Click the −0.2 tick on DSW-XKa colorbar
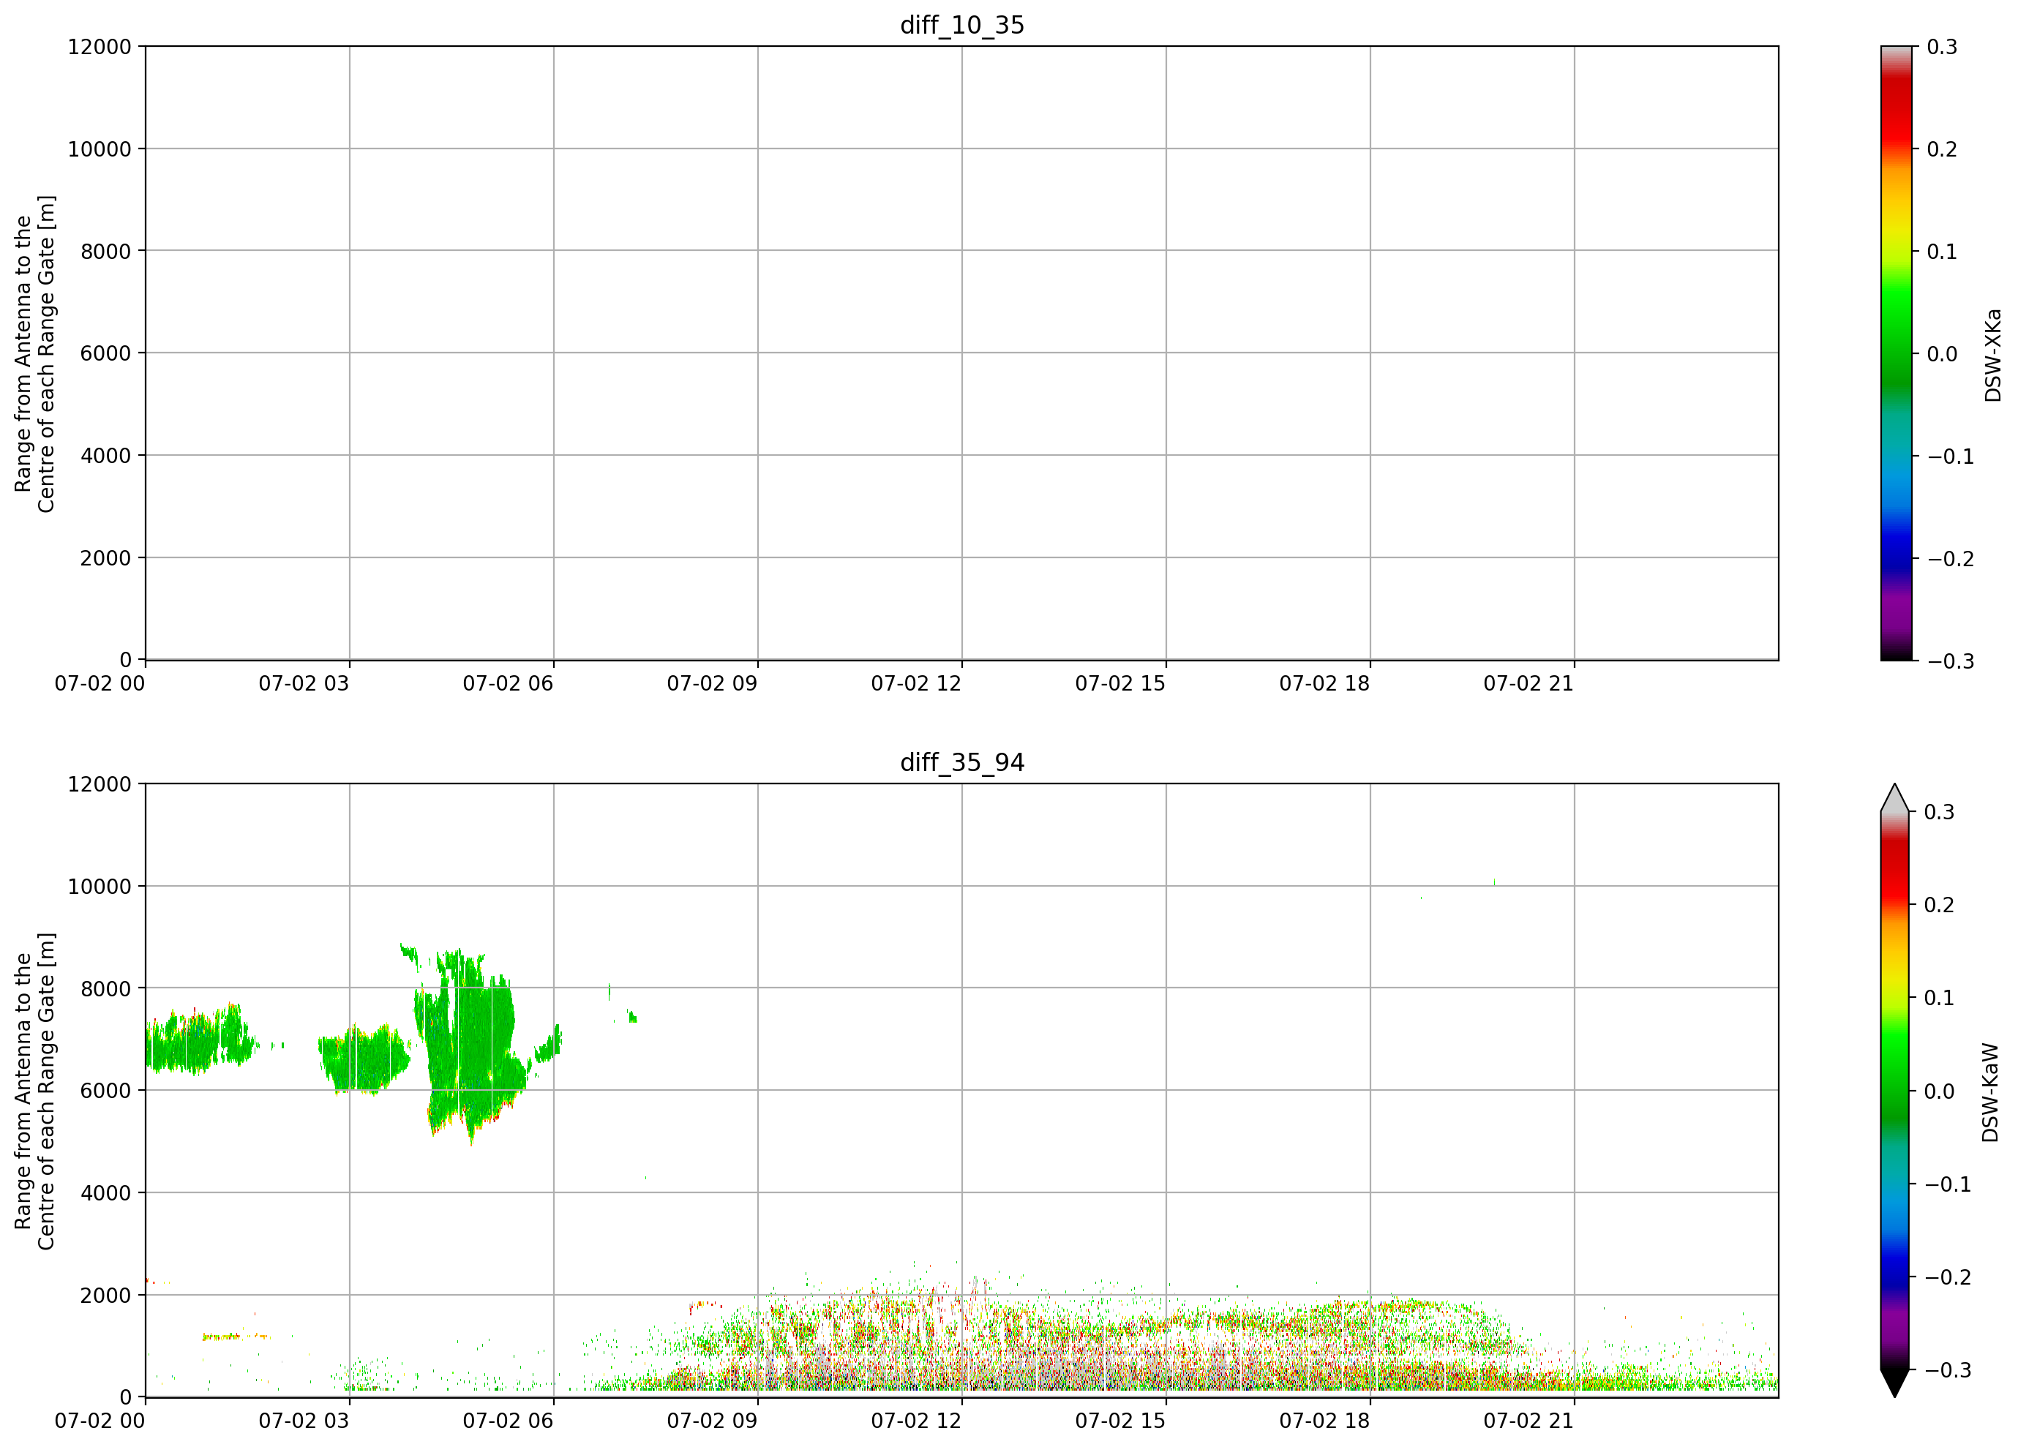2018x1447 pixels. click(x=1951, y=558)
